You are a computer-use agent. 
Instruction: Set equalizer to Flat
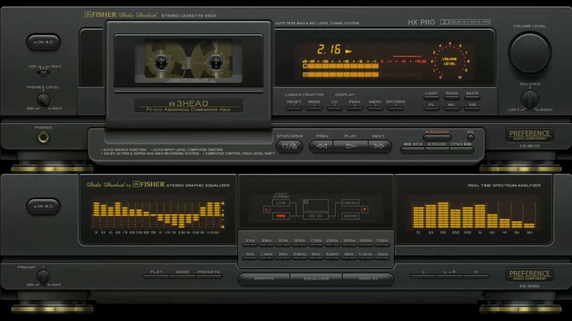[x=156, y=276]
